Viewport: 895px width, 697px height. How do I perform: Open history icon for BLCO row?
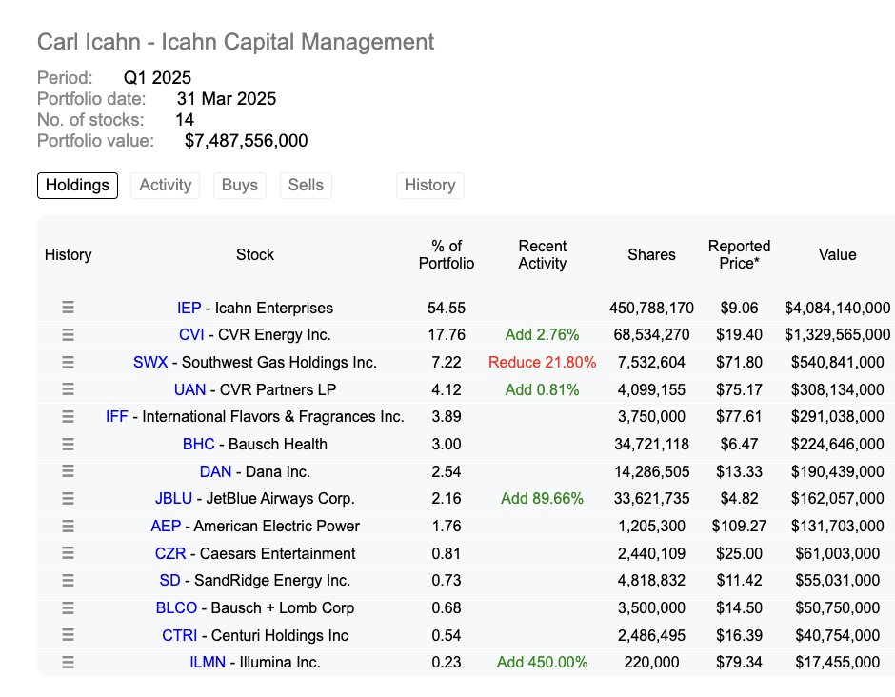(x=68, y=607)
